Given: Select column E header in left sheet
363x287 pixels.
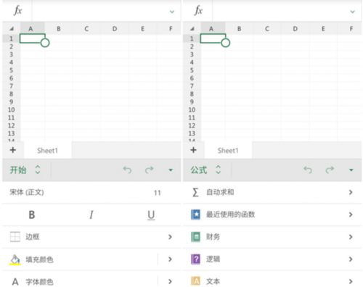Looking at the screenshot, I should tap(143, 29).
